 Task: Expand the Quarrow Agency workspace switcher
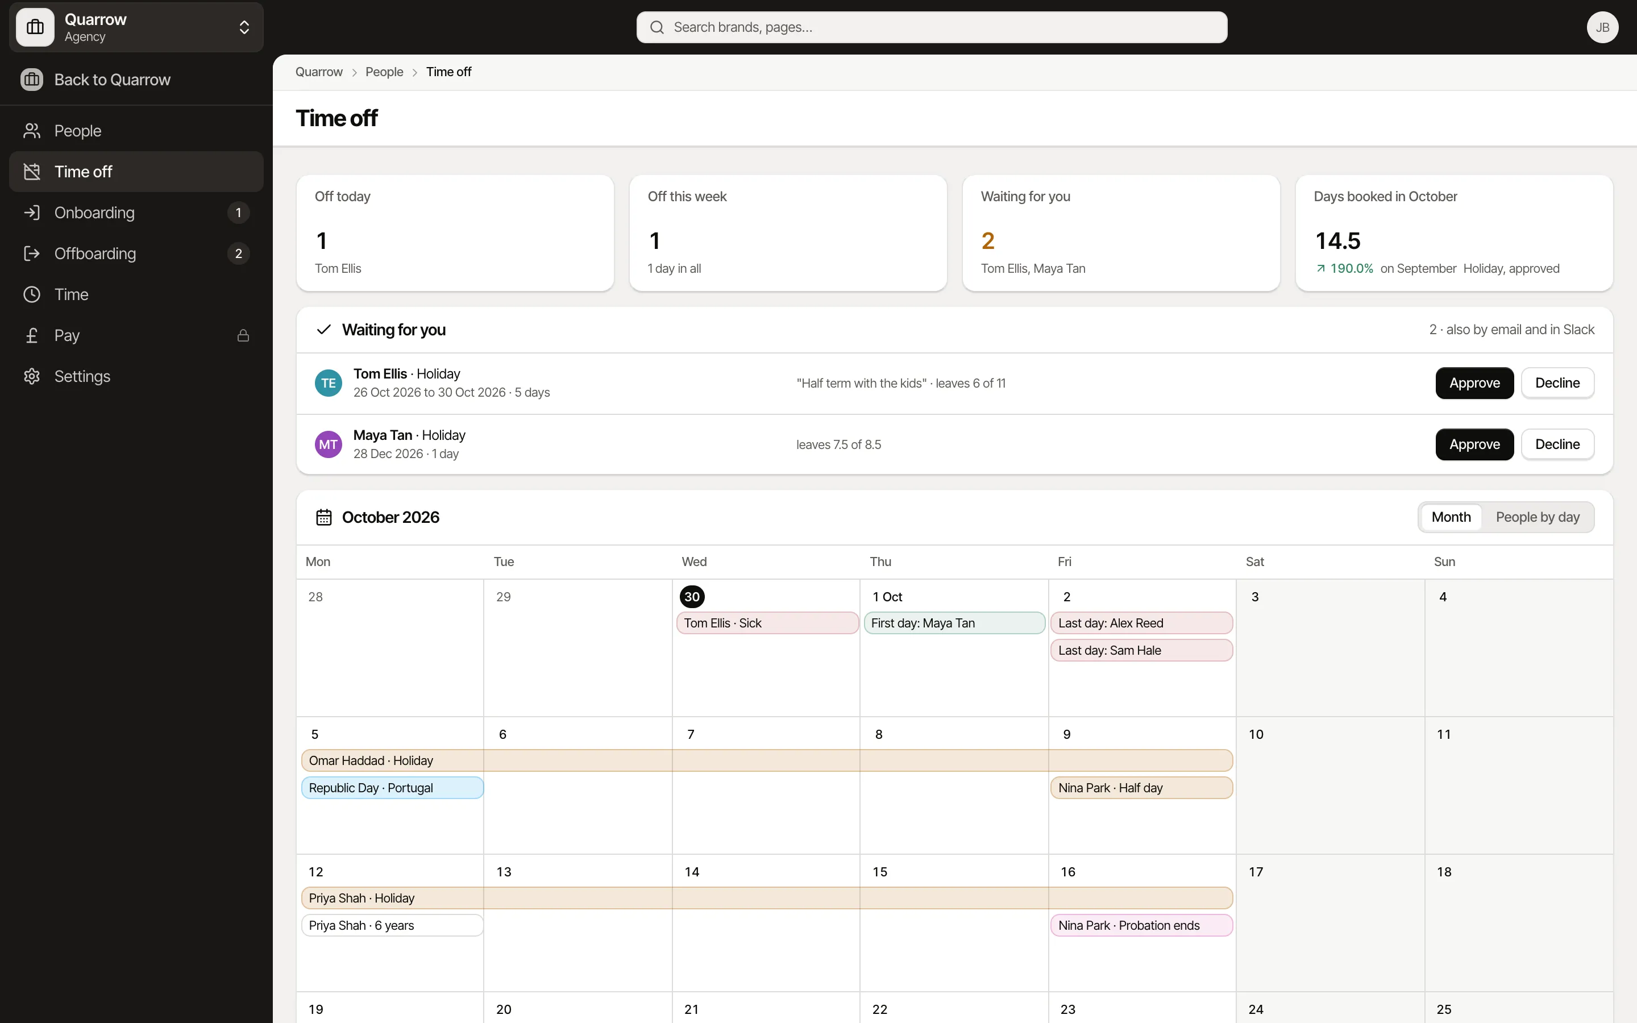[x=136, y=27]
